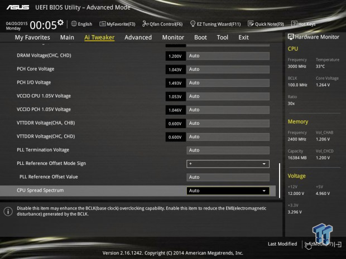Click PCH Core Voltage Auto field
Viewport: 346px width, 259px height.
pyautogui.click(x=228, y=70)
